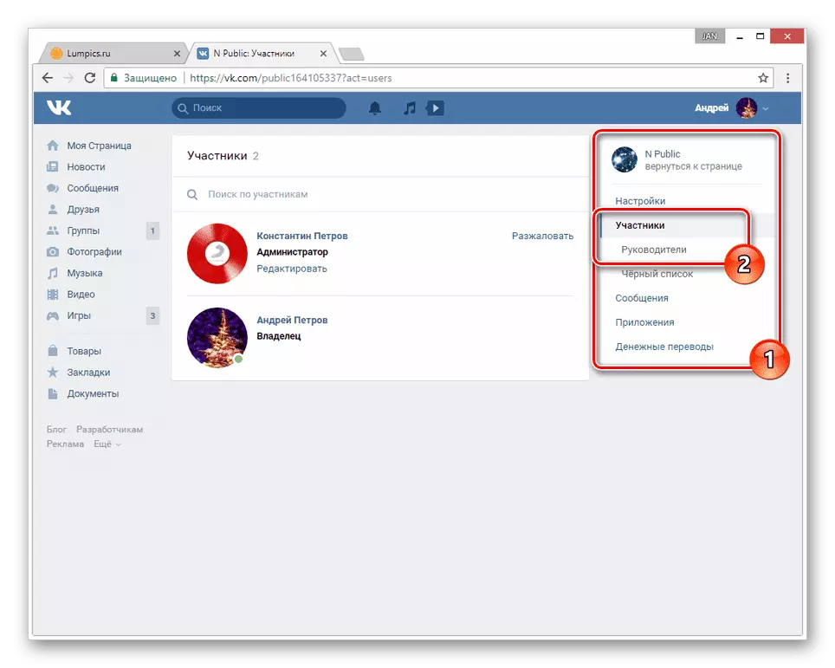
Task: Reload the page with the refresh icon
Action: click(x=90, y=78)
